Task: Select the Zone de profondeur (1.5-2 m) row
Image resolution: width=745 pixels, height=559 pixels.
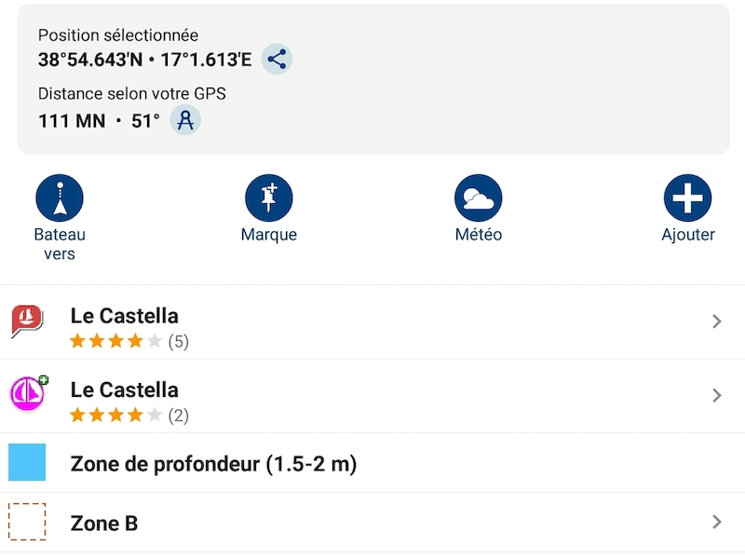Action: (x=372, y=463)
